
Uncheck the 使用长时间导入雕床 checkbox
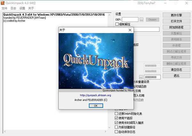coord(116,123)
